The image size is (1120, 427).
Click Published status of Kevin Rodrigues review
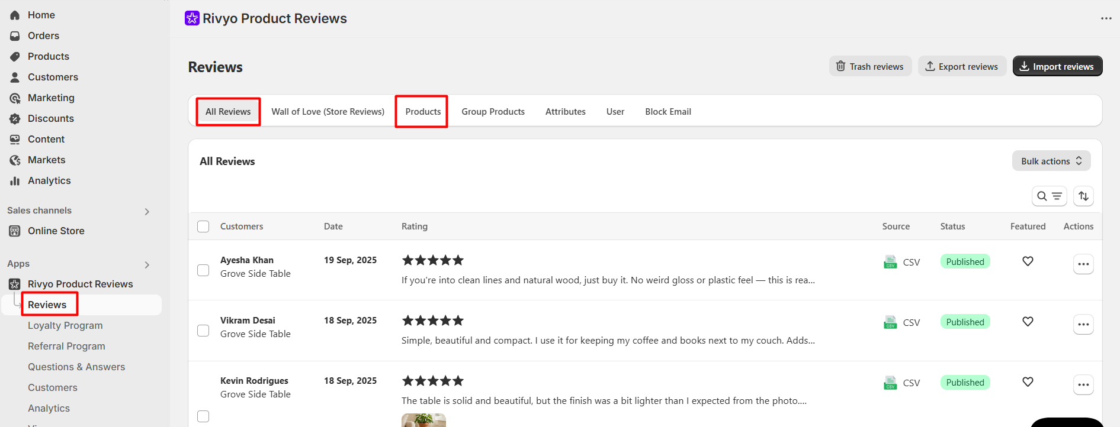pyautogui.click(x=965, y=382)
